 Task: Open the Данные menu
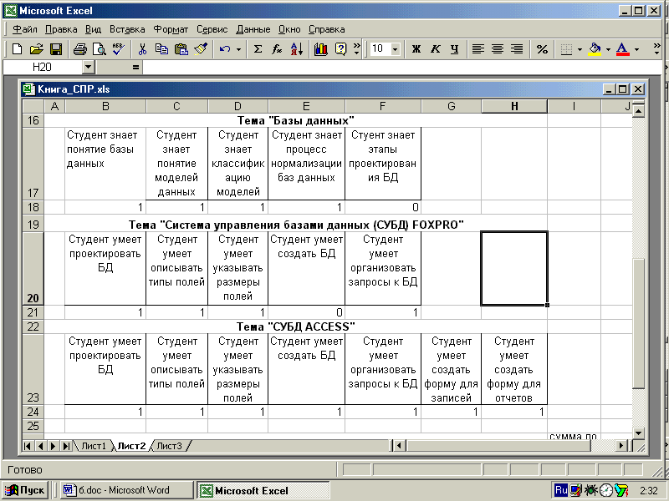tap(253, 29)
